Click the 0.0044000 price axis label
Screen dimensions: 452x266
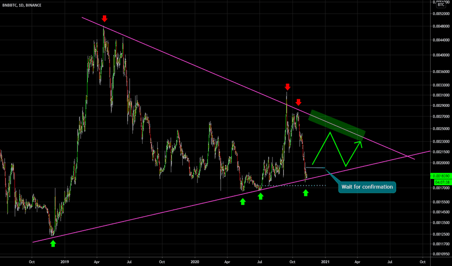click(441, 40)
